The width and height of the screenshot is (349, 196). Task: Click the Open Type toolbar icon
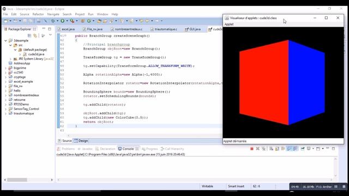99,21
